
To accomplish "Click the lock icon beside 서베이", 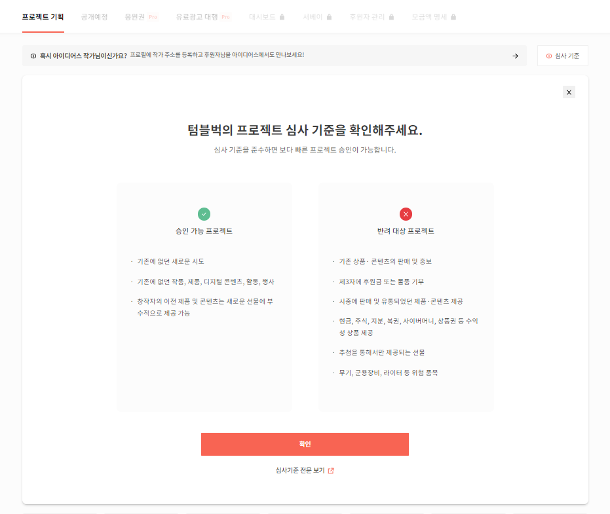I will tap(329, 17).
